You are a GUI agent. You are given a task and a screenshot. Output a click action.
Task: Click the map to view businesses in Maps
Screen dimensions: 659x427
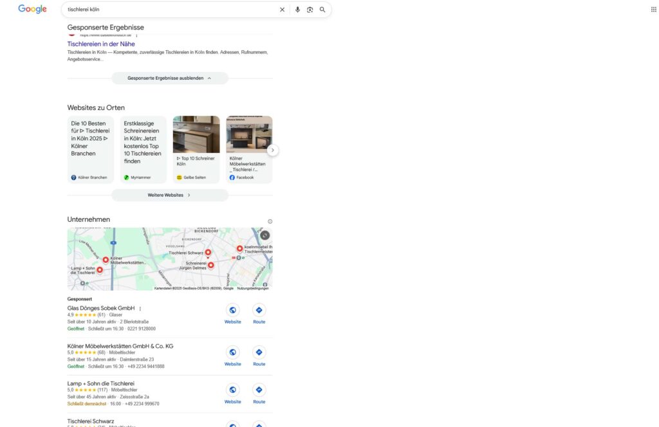pyautogui.click(x=170, y=257)
